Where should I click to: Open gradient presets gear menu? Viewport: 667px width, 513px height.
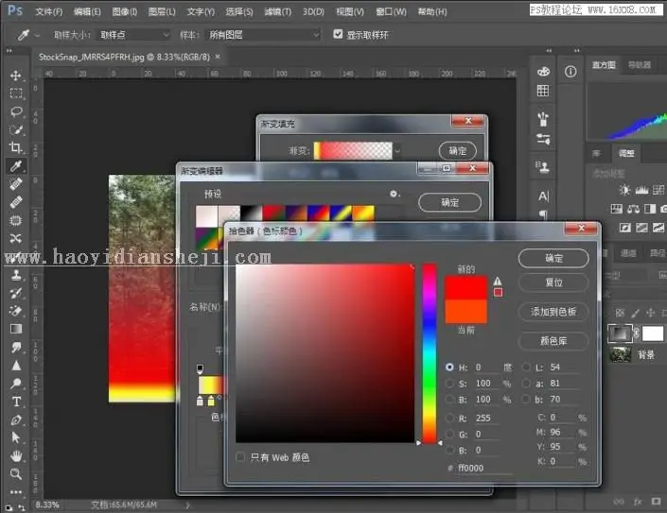(395, 194)
